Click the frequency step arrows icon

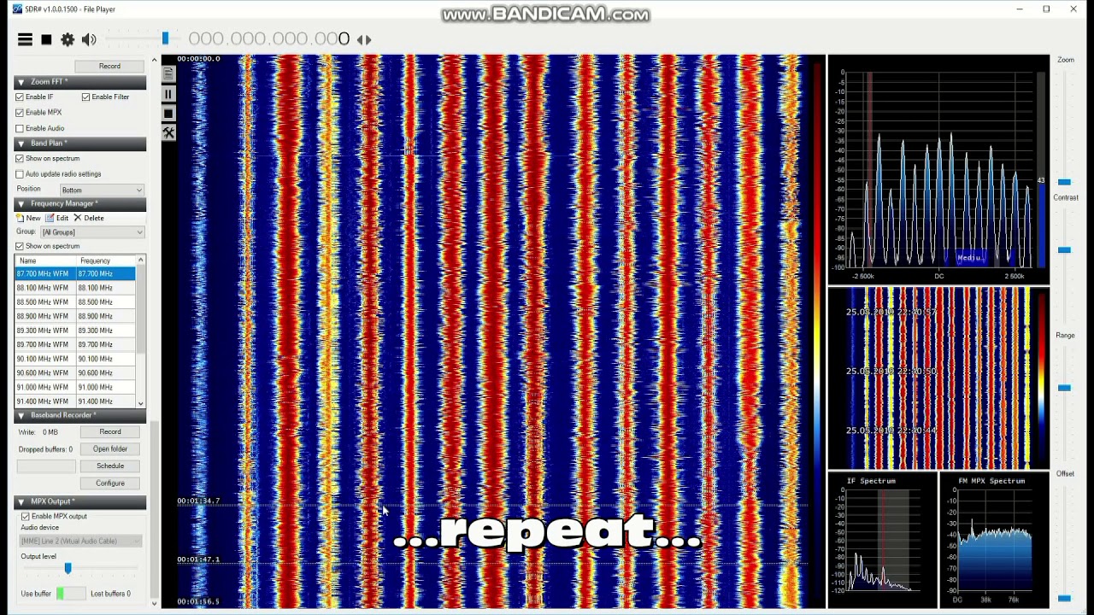[x=364, y=39]
